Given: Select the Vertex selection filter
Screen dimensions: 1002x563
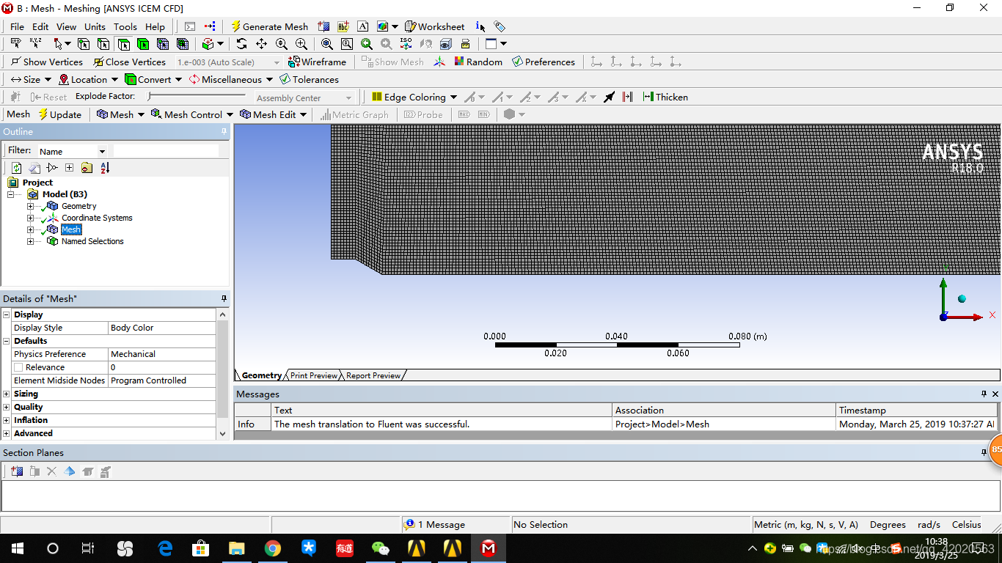Looking at the screenshot, I should pos(84,44).
